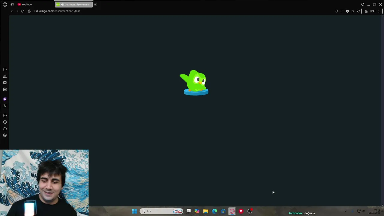Open Twitch in the sidebar

[5, 99]
